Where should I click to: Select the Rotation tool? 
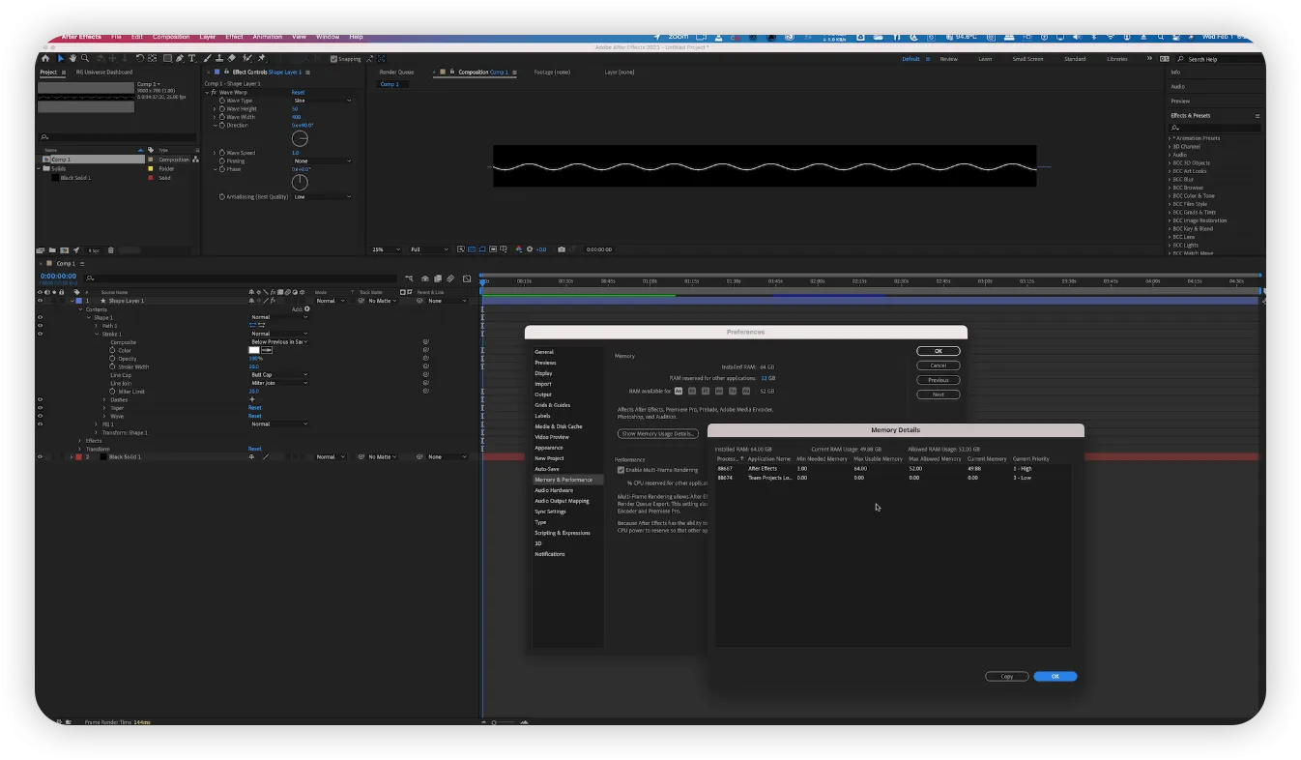pos(140,58)
